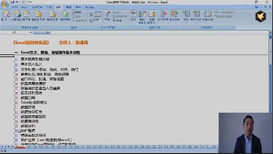Open Connections (连接) in connections group
Image resolution: width=273 pixels, height=154 pixels.
point(76,12)
